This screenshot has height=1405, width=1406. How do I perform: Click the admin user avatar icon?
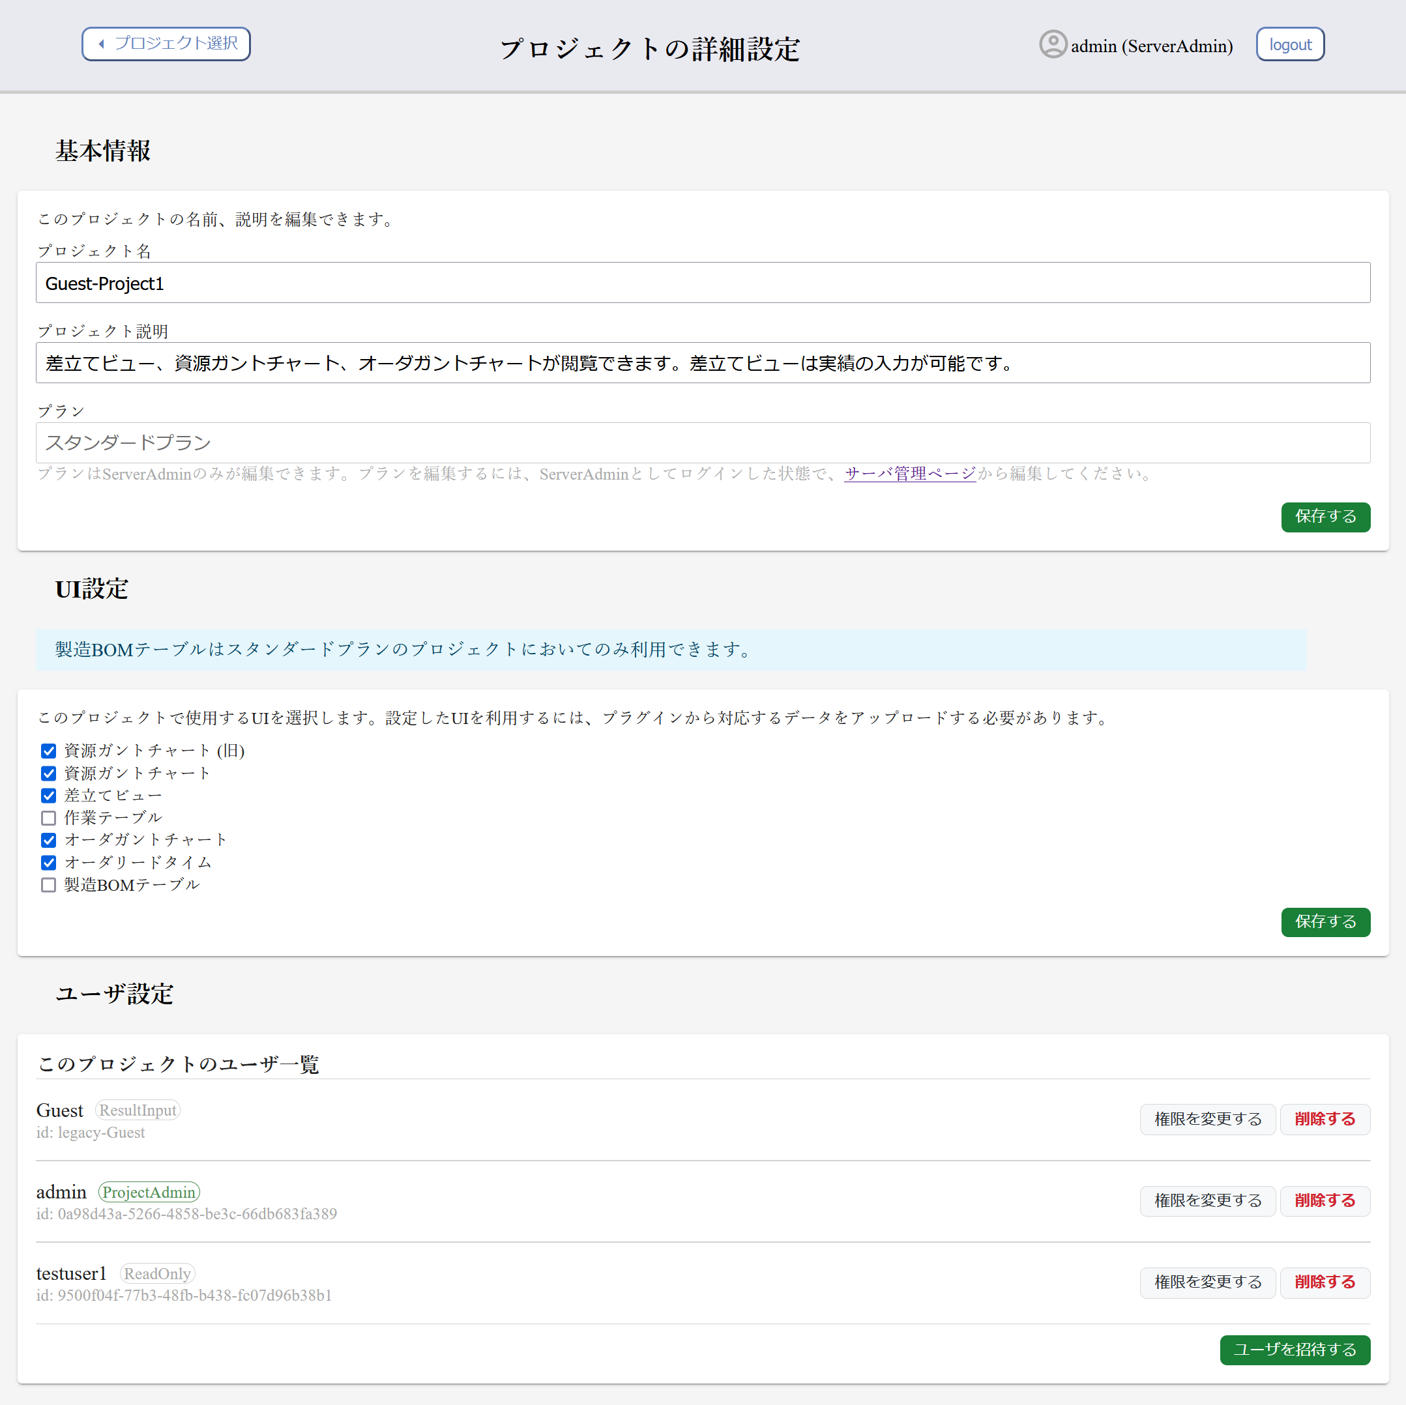click(1052, 44)
